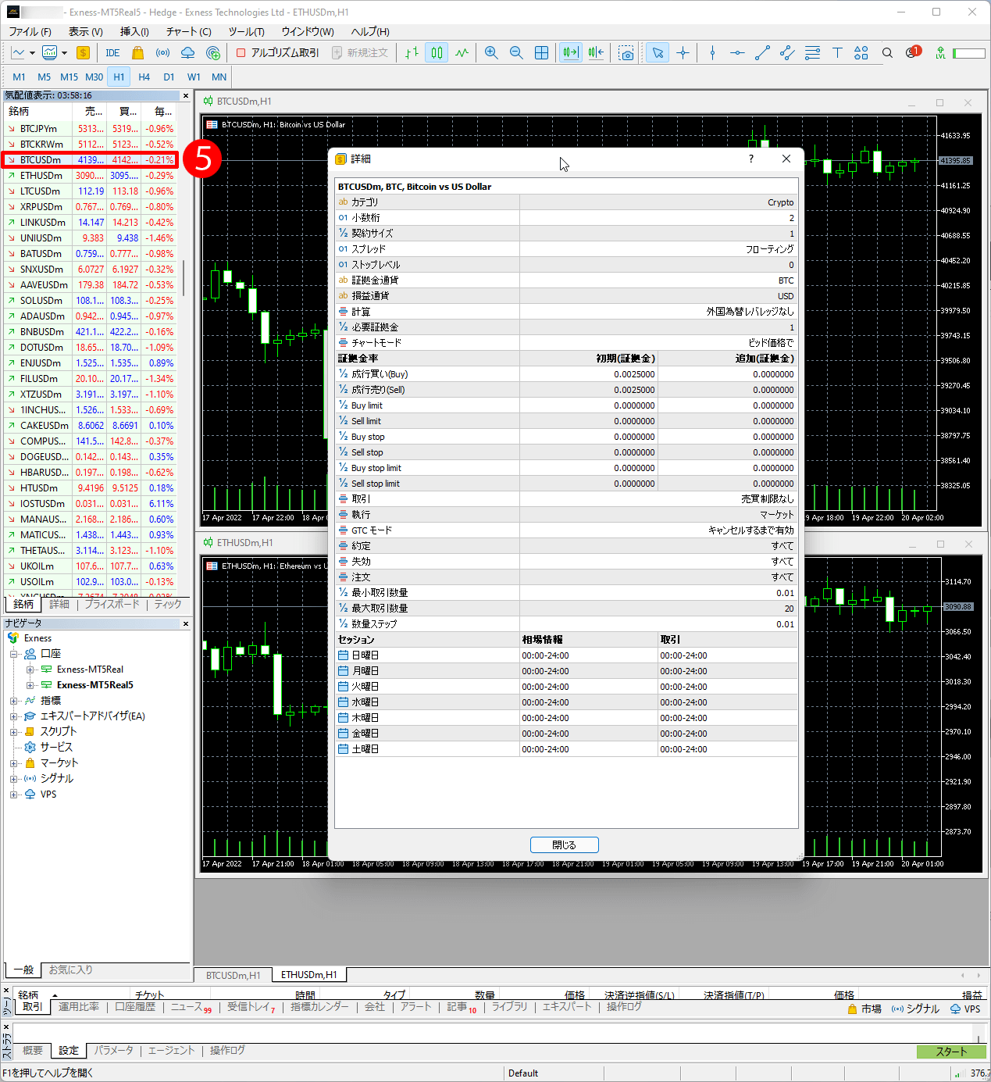Toggle candlestick chart mode

437,53
